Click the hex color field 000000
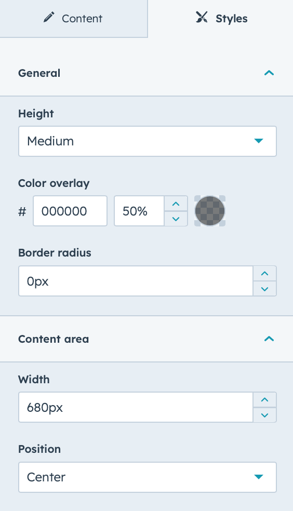 (x=70, y=211)
